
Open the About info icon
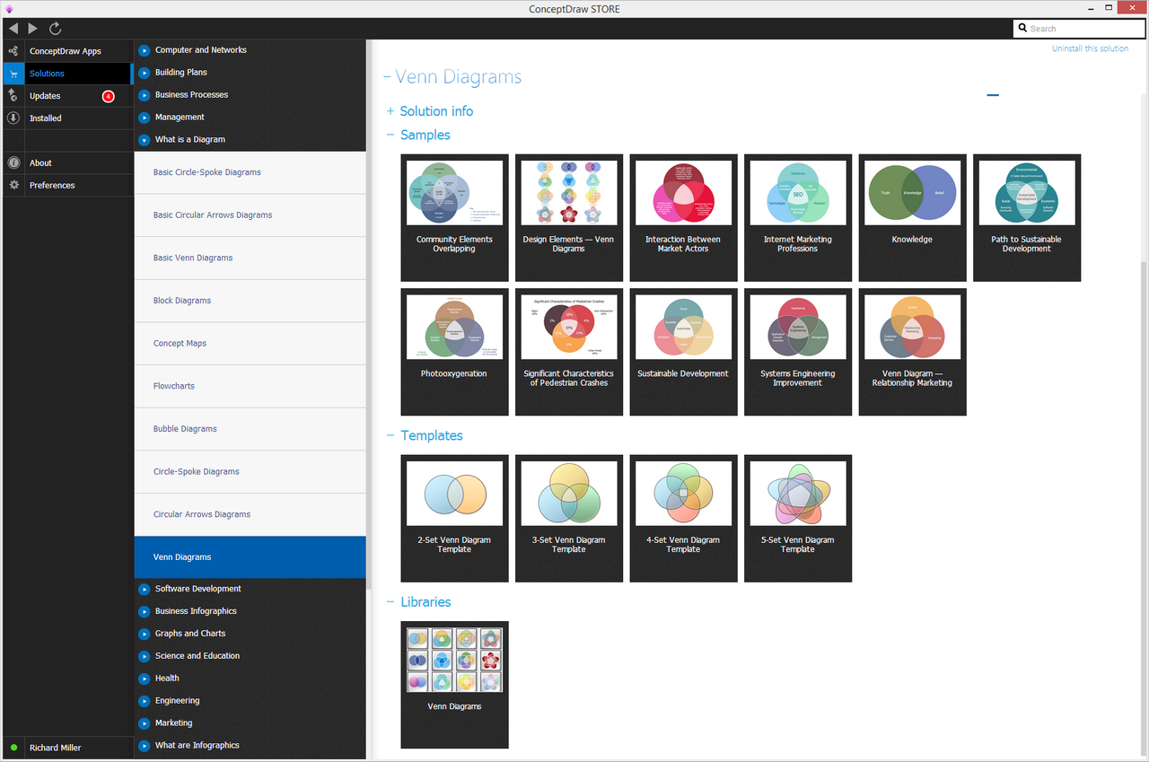13,163
